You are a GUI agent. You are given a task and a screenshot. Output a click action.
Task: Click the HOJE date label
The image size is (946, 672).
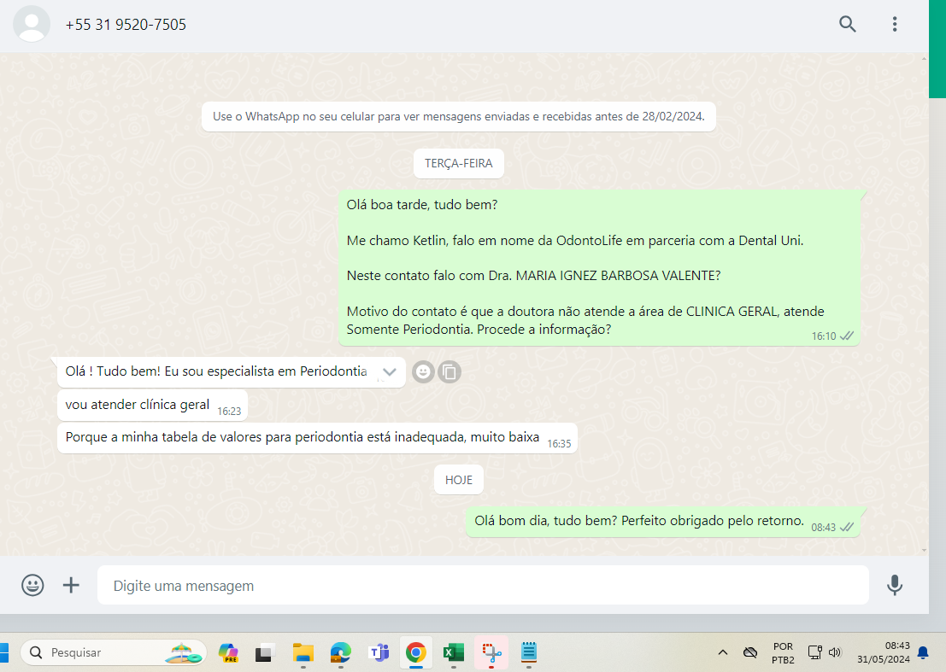[x=459, y=480]
